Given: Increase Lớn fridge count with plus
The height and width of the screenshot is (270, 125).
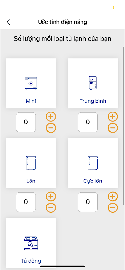Looking at the screenshot, I should coord(51,196).
